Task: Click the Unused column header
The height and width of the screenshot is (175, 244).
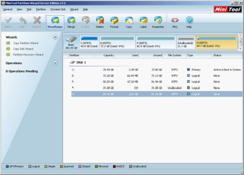Action: click(151, 55)
